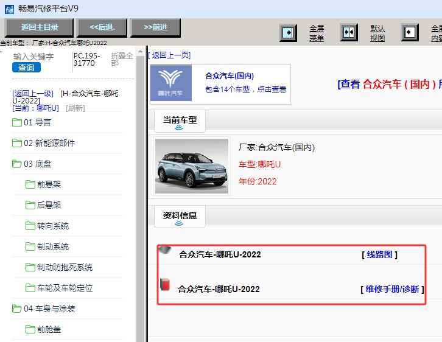The width and height of the screenshot is (442, 342).
Task: Click folder icon beside 前悬架
Action: (30, 184)
